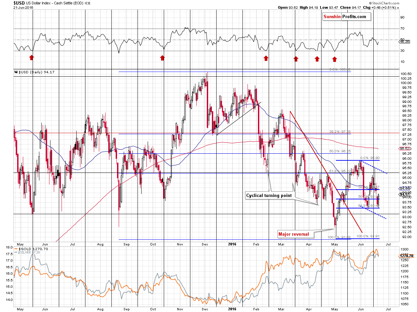Click the '100.0%: 91.88' Fibonacci label
This screenshot has width=417, height=312.
(x=339, y=237)
